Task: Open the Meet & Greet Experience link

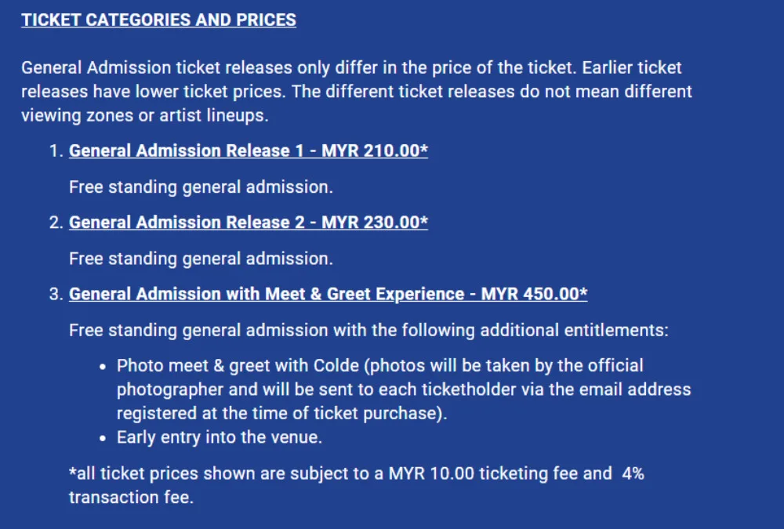Action: pyautogui.click(x=328, y=295)
